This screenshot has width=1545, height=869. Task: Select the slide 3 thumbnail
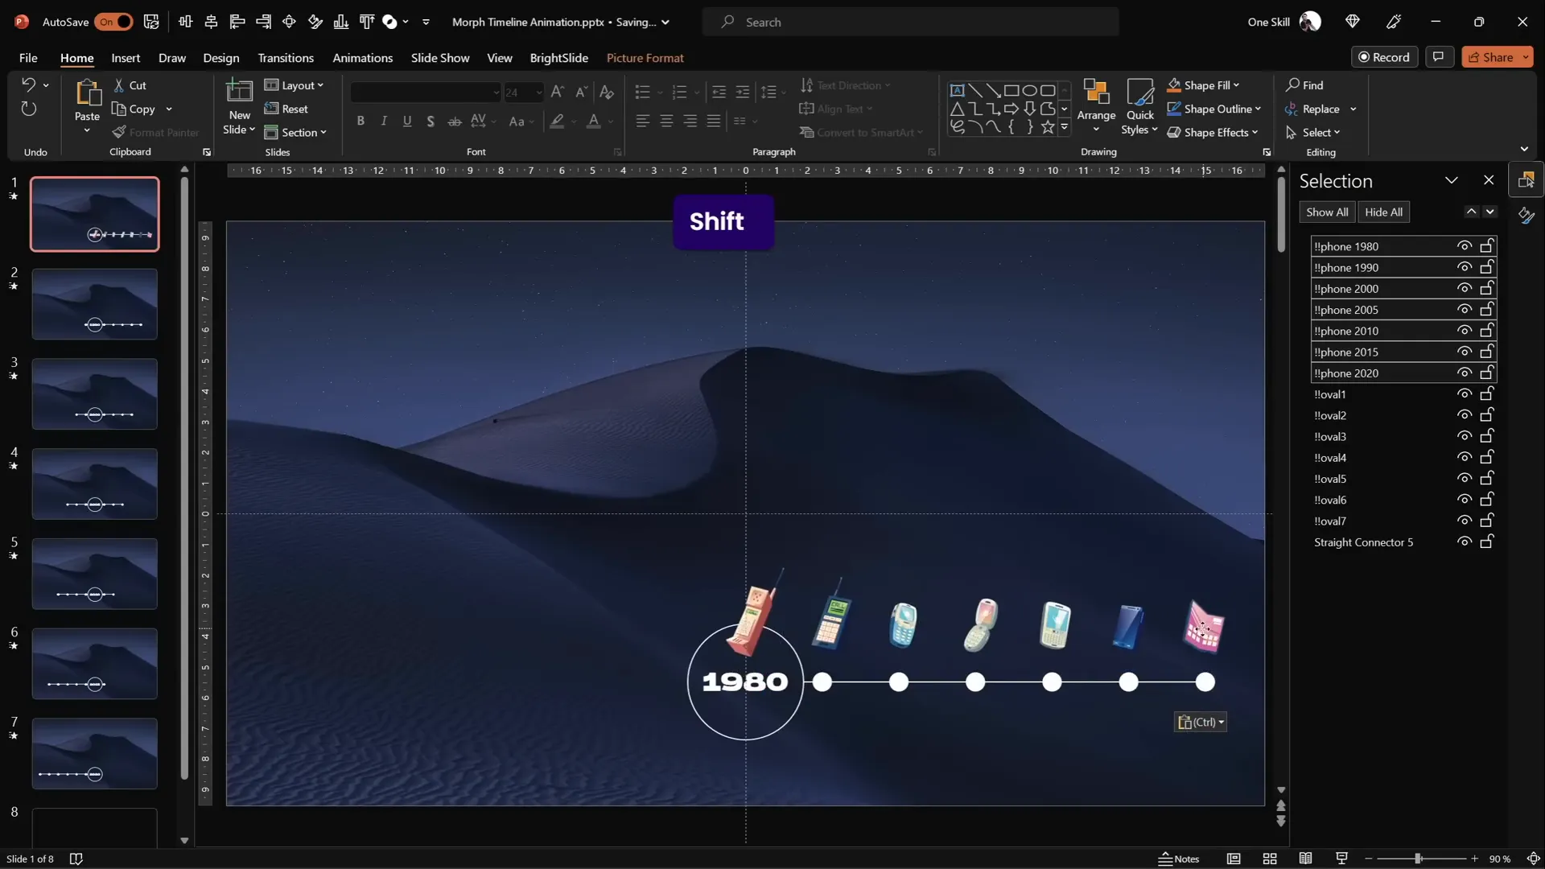95,394
